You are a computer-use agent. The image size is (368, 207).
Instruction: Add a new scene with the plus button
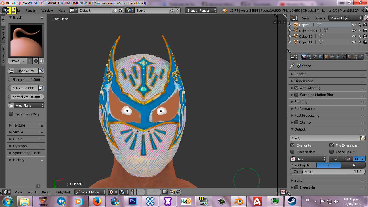point(172,10)
